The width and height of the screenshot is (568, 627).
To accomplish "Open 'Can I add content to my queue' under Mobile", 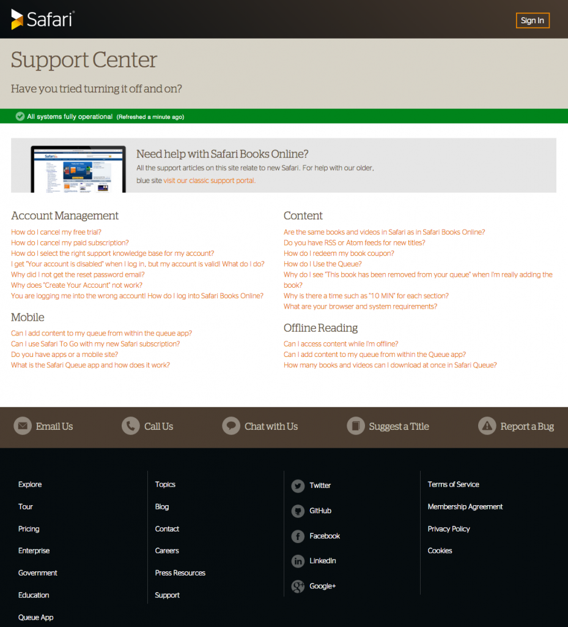I will tap(101, 333).
